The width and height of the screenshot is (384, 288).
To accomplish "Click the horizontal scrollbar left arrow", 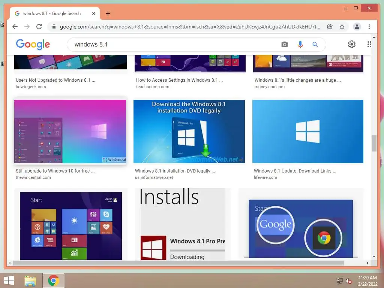I will click(x=10, y=263).
